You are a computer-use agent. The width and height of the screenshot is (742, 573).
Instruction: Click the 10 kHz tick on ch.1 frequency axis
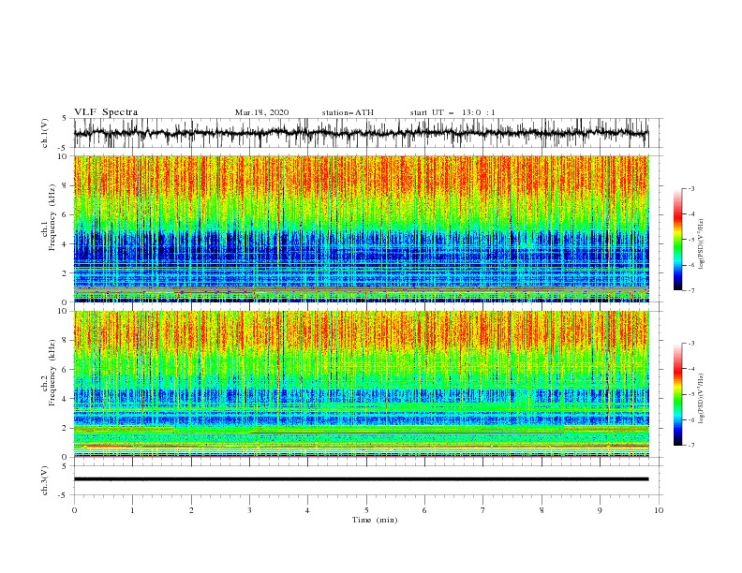pyautogui.click(x=64, y=156)
